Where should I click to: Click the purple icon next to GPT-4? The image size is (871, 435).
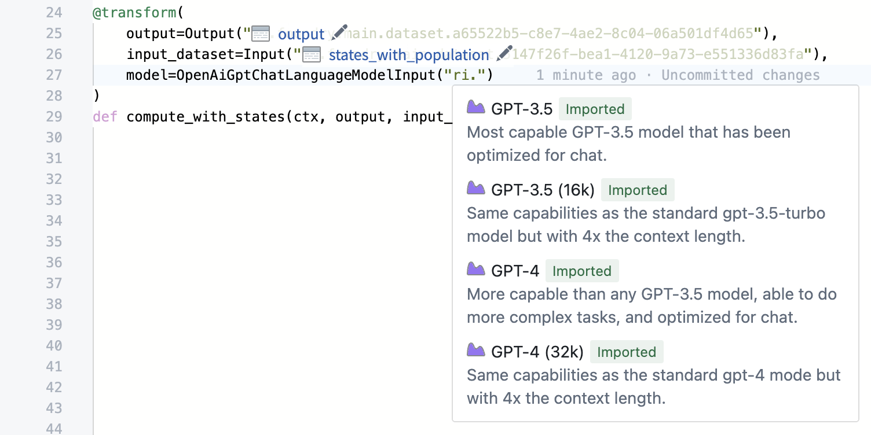pos(476,270)
